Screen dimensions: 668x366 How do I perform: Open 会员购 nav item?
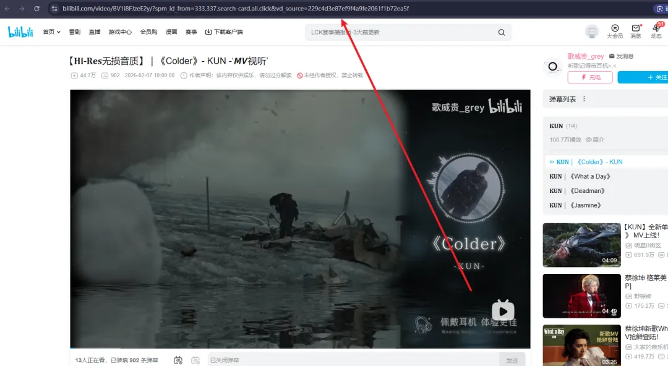tap(148, 32)
